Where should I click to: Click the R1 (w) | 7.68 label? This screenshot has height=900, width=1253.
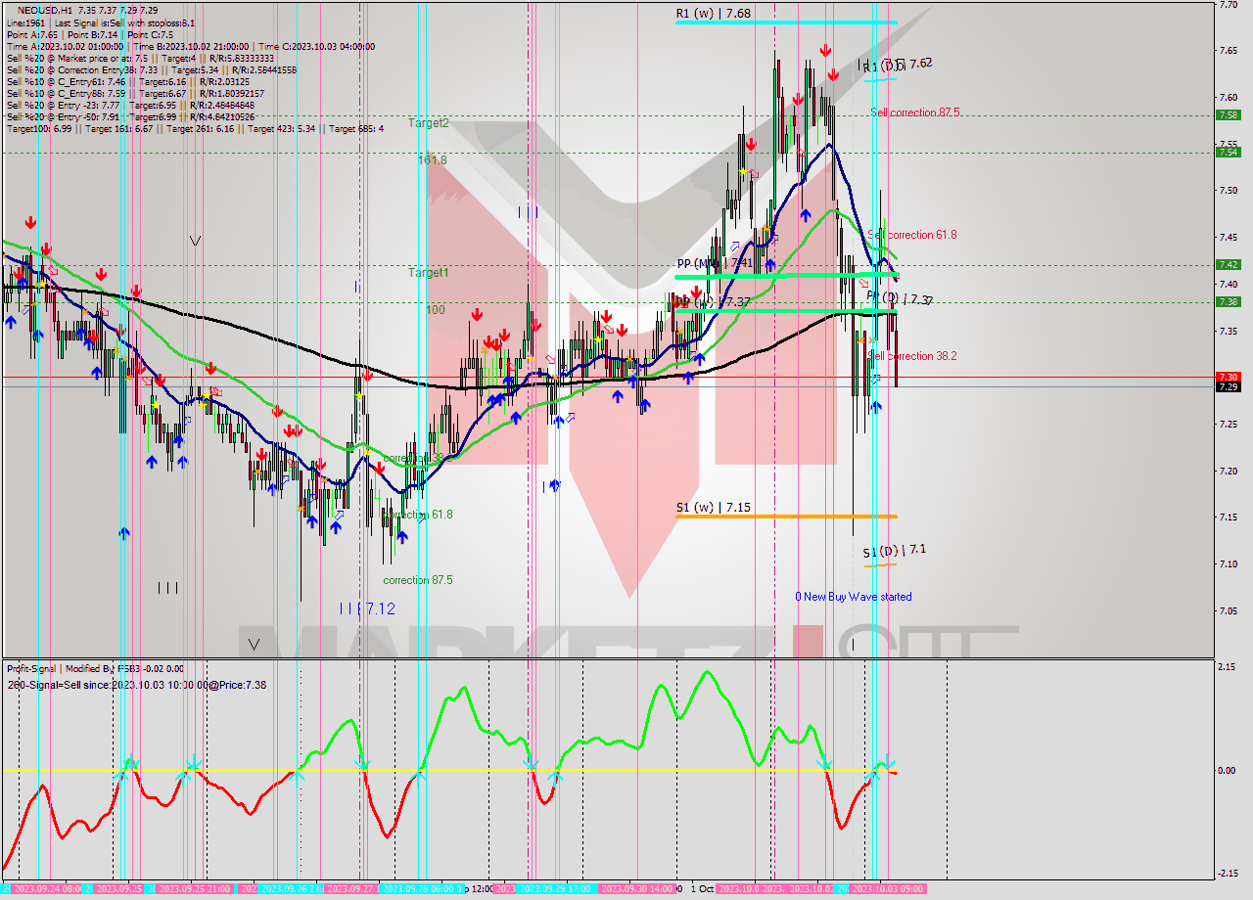[714, 13]
